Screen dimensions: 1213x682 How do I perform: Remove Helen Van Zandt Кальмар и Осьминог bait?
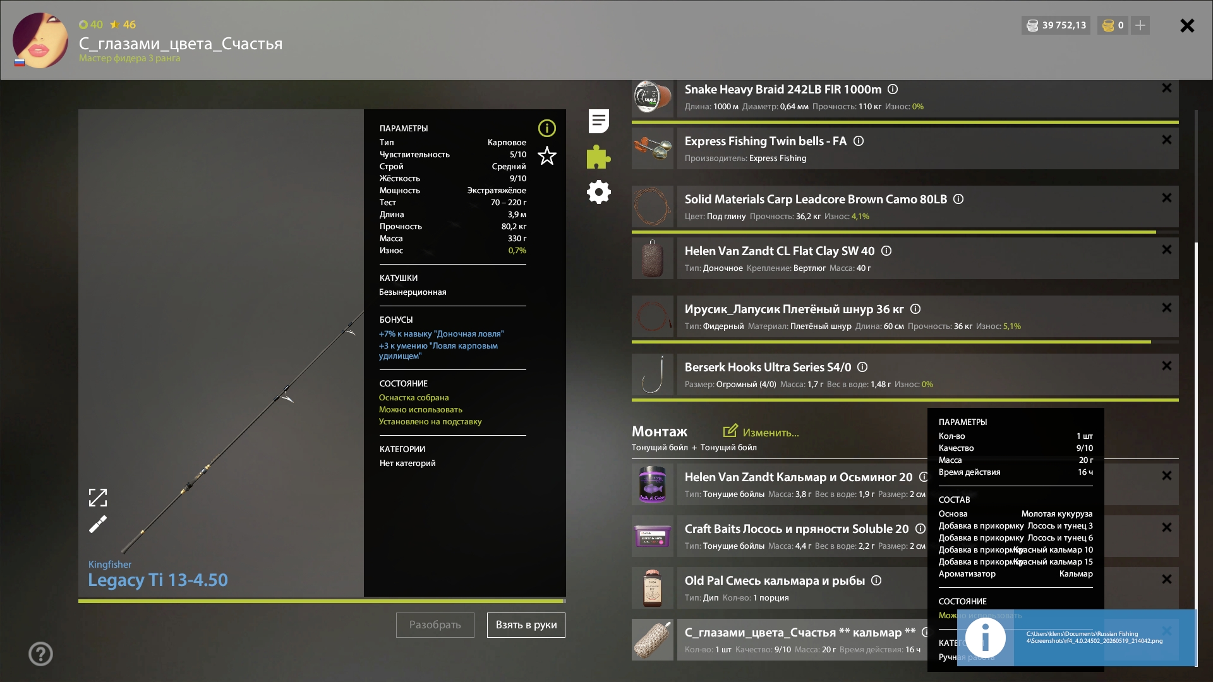(x=1167, y=476)
